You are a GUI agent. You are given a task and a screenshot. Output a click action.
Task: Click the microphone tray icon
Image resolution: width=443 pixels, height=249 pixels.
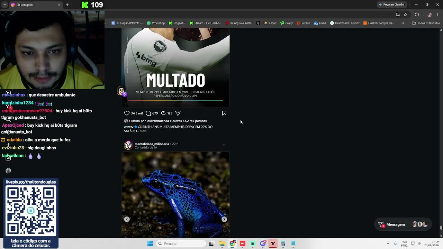395,243
